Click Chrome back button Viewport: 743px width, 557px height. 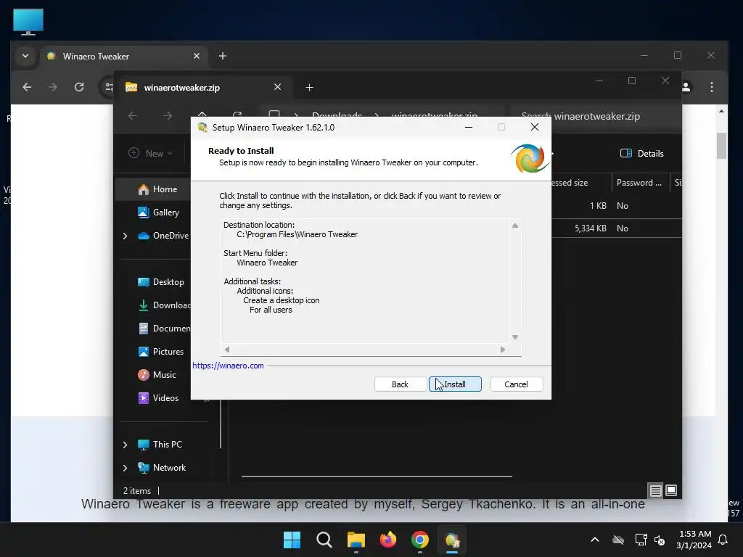(x=27, y=87)
